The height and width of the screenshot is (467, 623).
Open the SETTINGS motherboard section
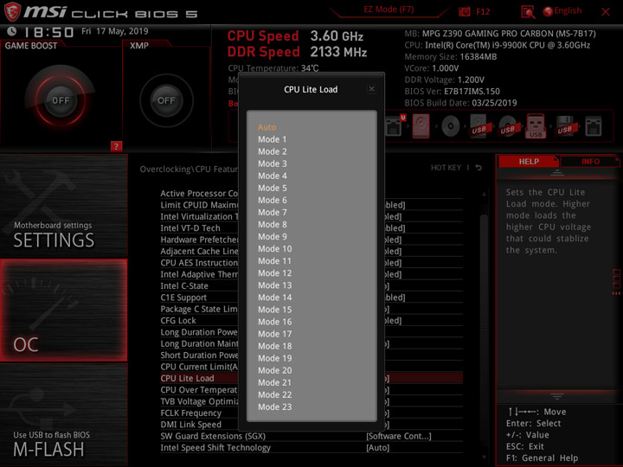pyautogui.click(x=63, y=206)
